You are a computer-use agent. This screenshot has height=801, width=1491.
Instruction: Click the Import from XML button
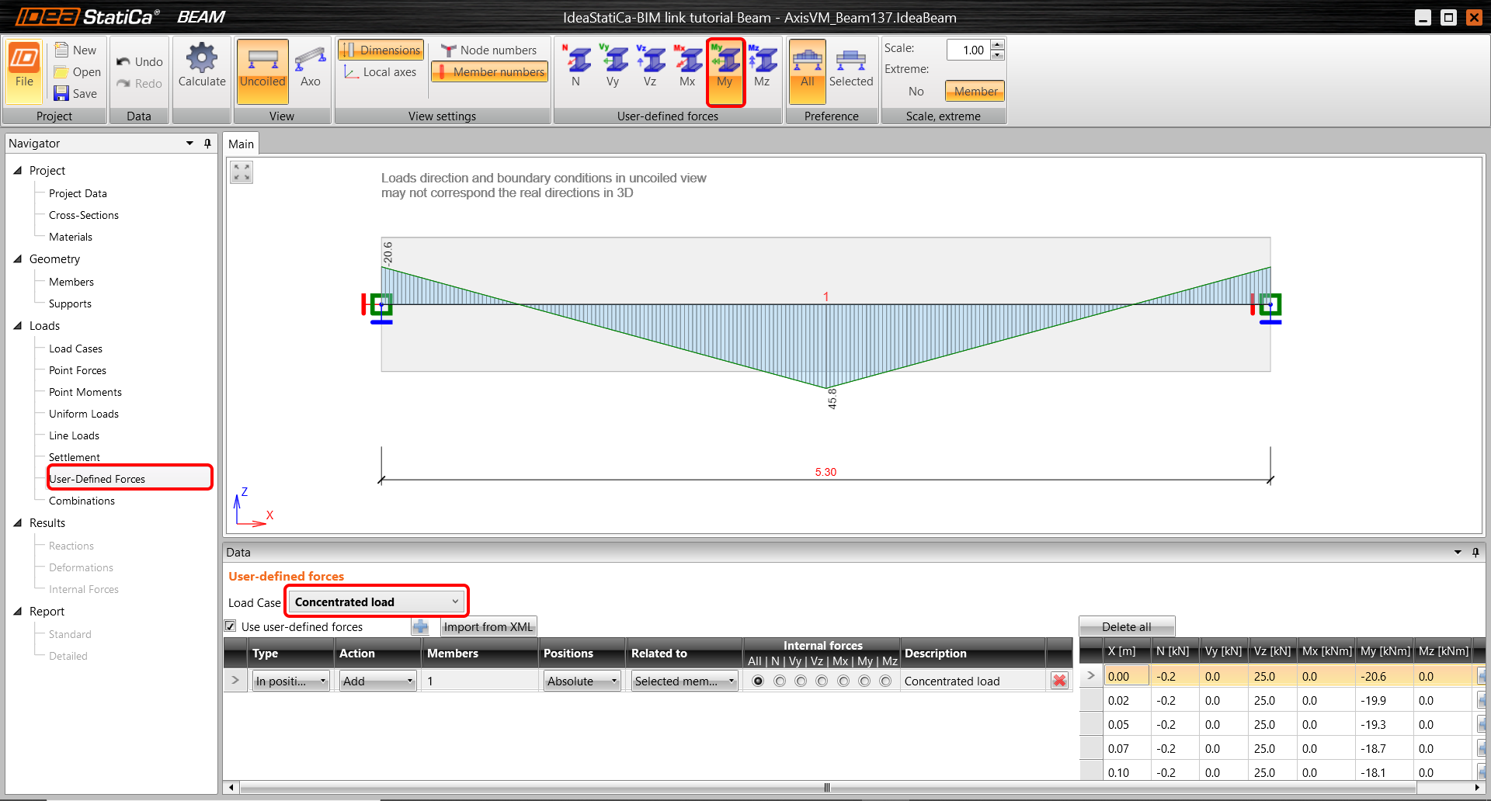click(488, 626)
